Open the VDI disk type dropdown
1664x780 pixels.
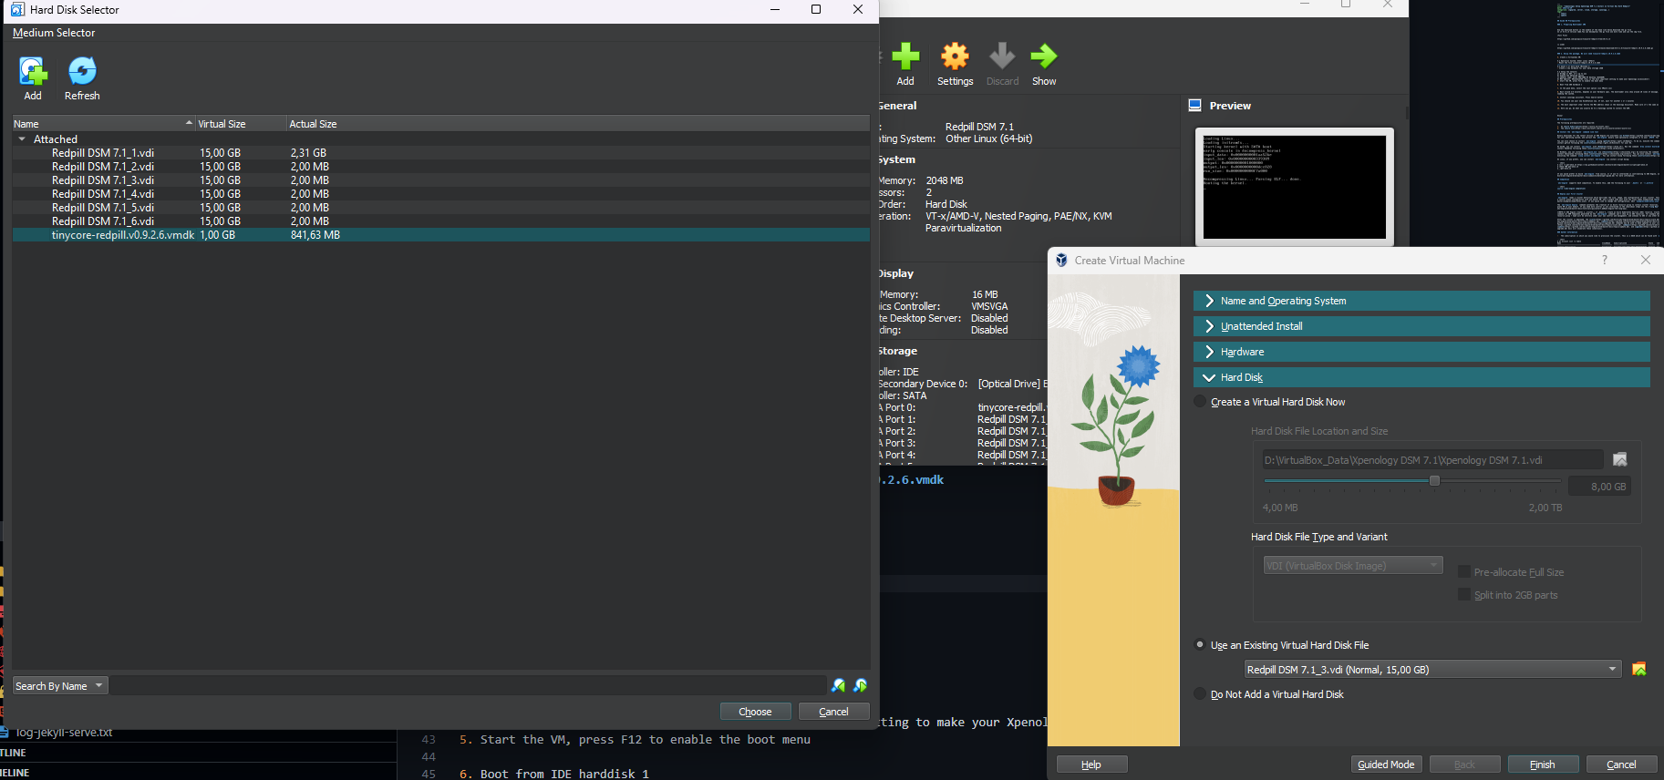pyautogui.click(x=1353, y=565)
